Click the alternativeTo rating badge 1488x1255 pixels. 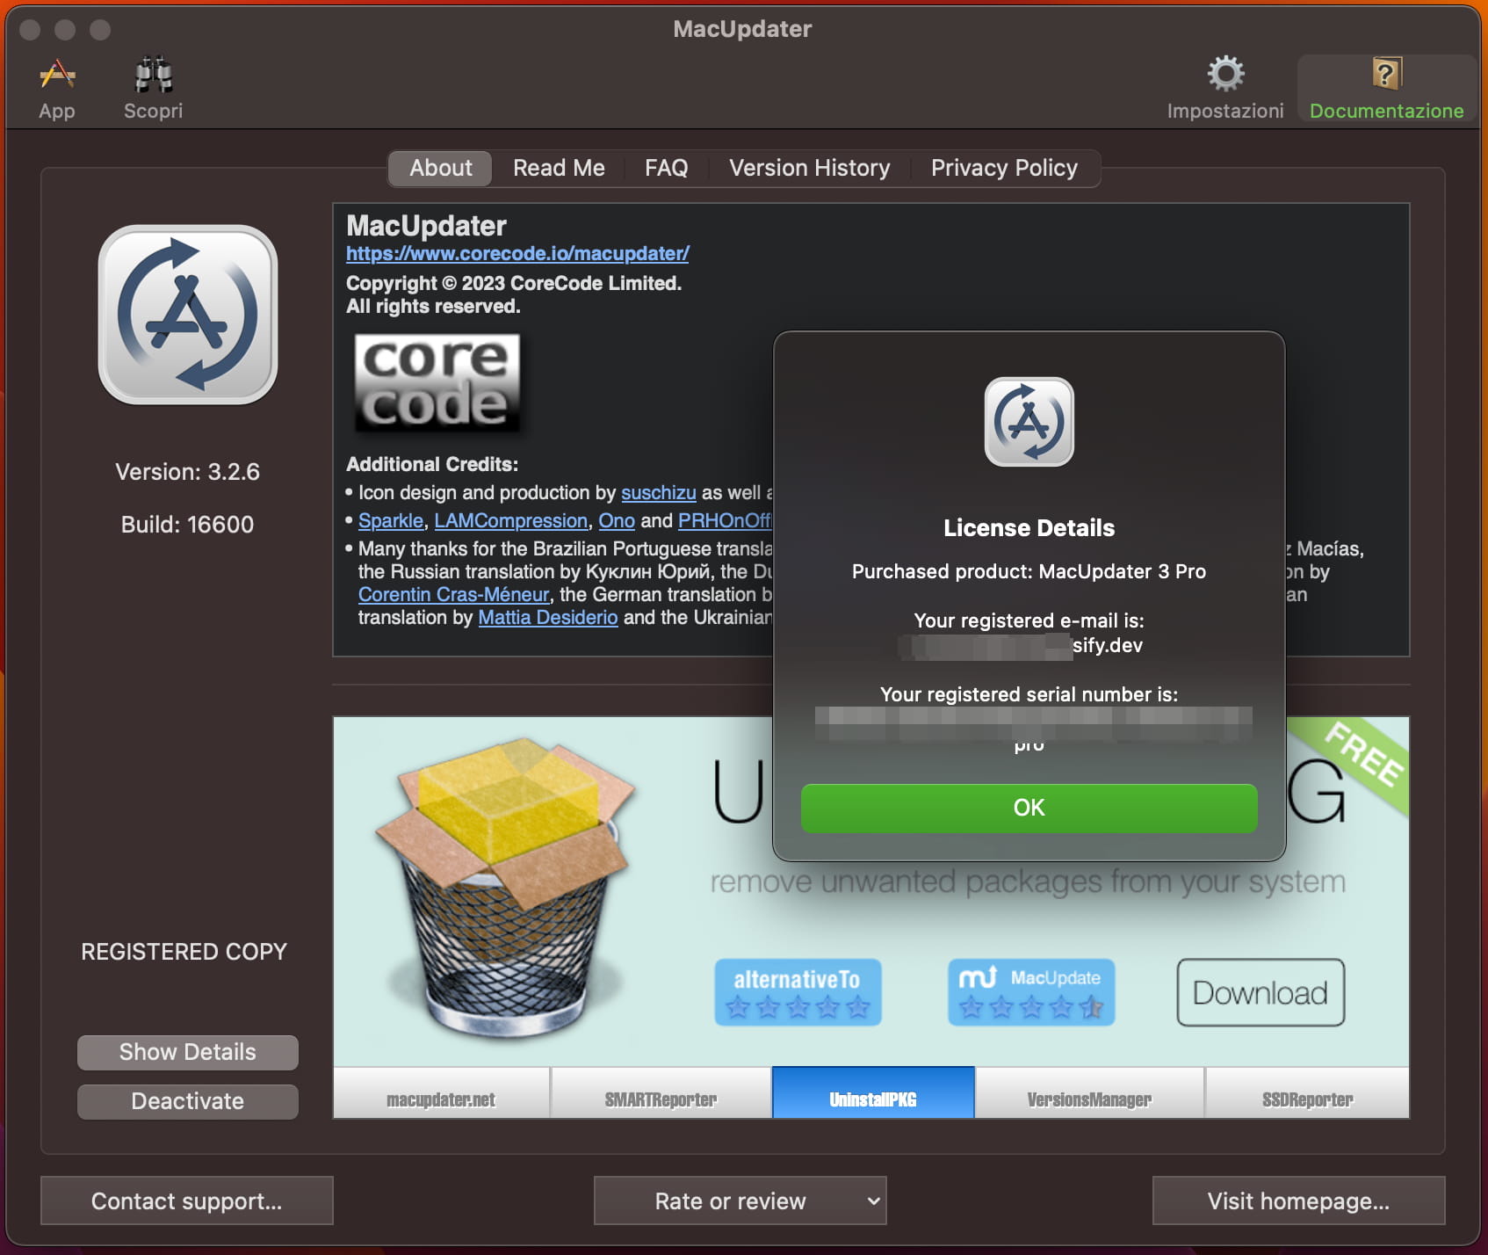798,992
